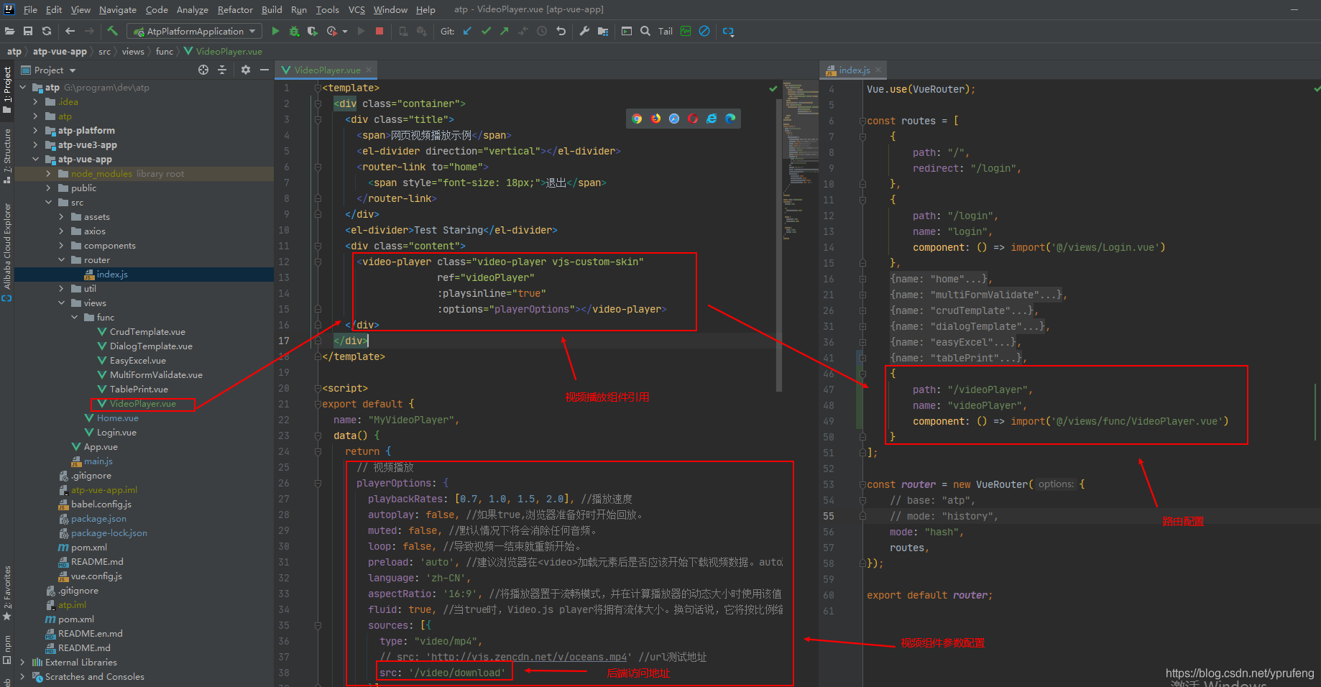1321x687 pixels.
Task: Run the AtpPlatformApplication configuration
Action: [x=275, y=31]
